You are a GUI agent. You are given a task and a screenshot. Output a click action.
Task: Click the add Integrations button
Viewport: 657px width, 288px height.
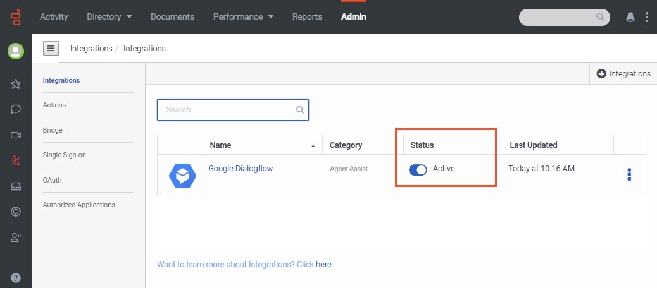coord(623,73)
